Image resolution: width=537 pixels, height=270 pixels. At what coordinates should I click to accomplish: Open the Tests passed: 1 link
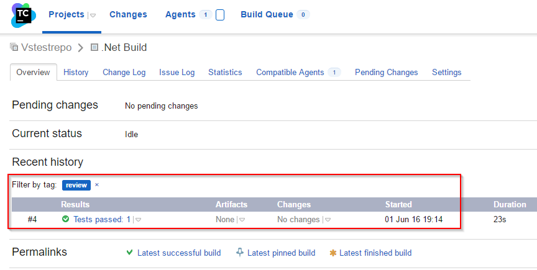click(x=102, y=219)
